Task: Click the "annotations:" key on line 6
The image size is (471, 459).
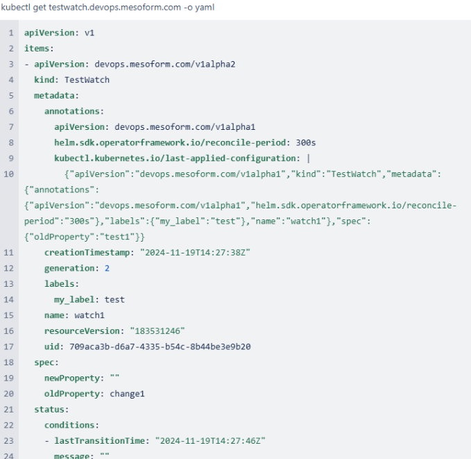Action: pos(74,111)
